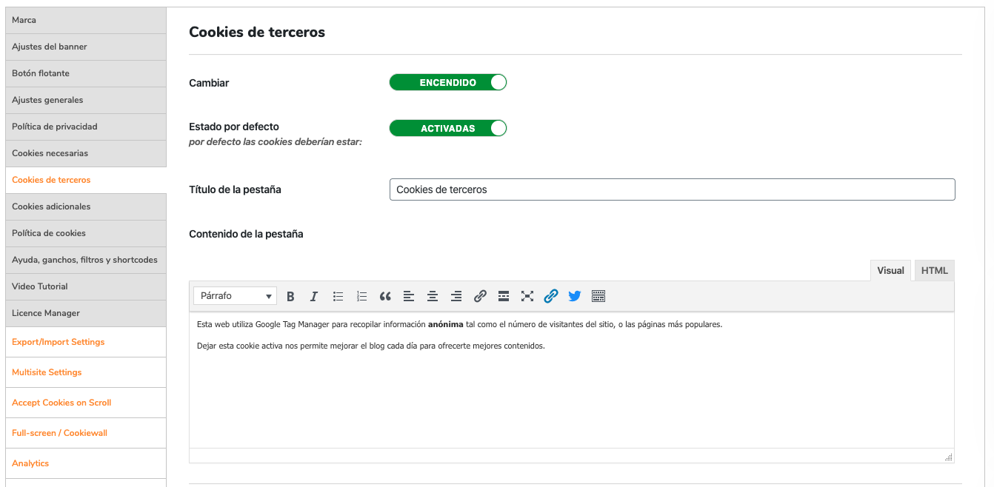Viewport: 994px width, 487px height.
Task: Toggle bold formatting in the editor
Action: pyautogui.click(x=290, y=296)
